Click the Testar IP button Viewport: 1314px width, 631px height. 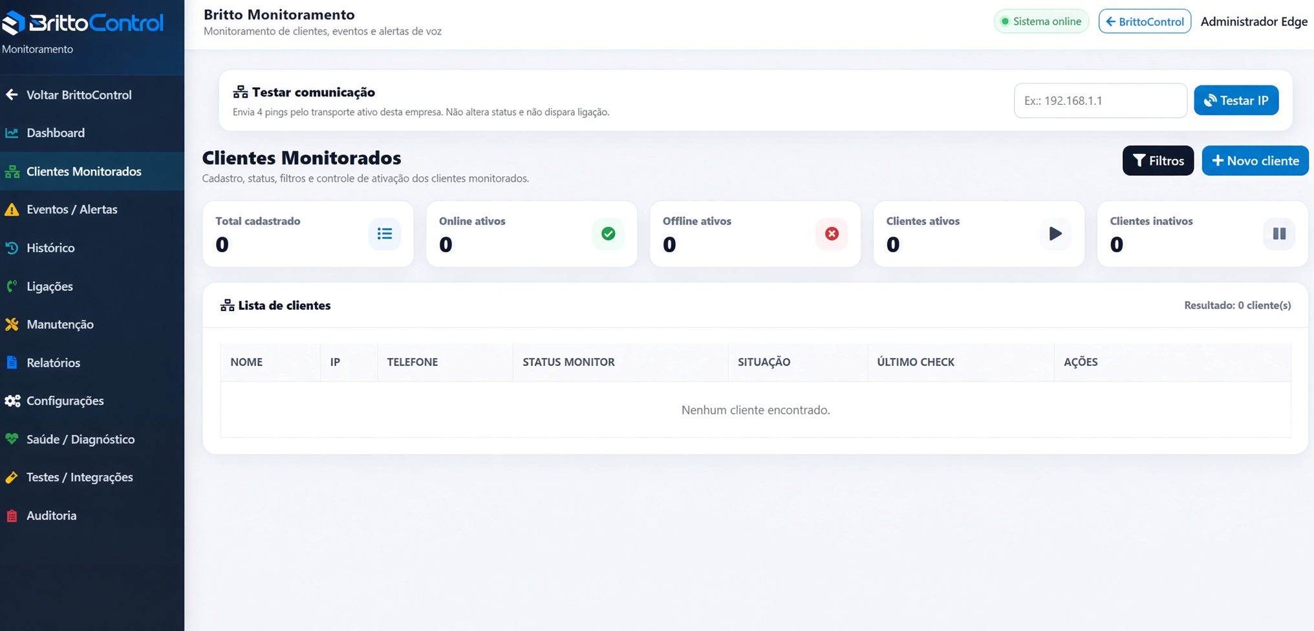pos(1236,100)
